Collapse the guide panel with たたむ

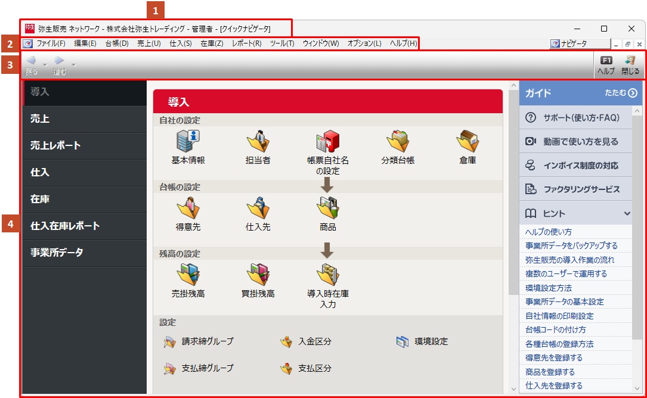point(621,93)
